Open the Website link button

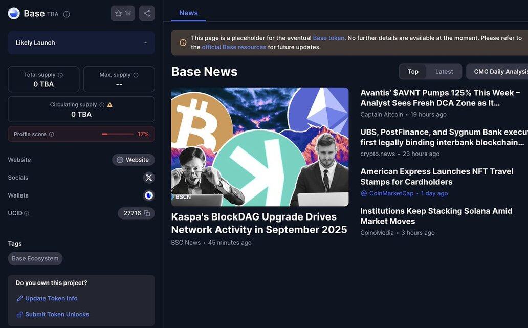(x=134, y=160)
